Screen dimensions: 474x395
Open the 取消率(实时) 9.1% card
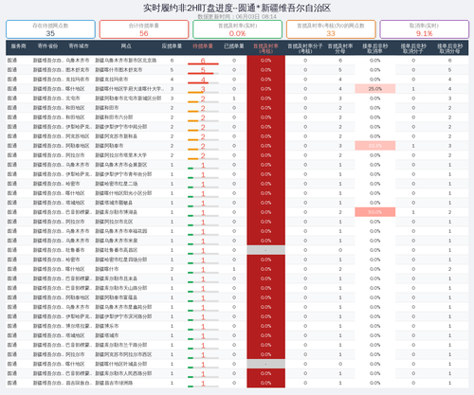click(424, 29)
